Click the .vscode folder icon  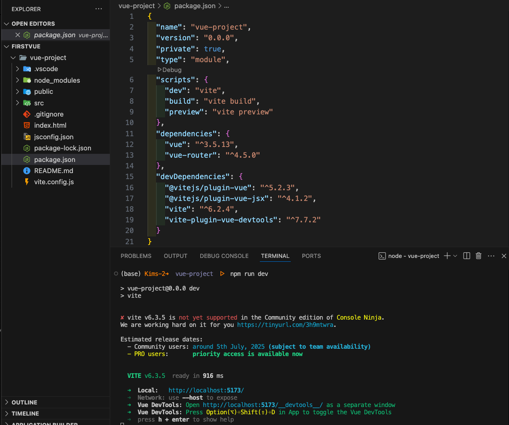(x=27, y=69)
